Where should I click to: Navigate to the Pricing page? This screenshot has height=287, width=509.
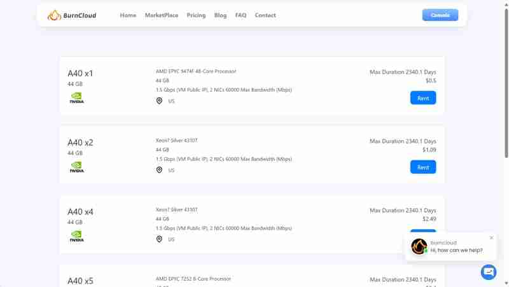click(x=196, y=15)
